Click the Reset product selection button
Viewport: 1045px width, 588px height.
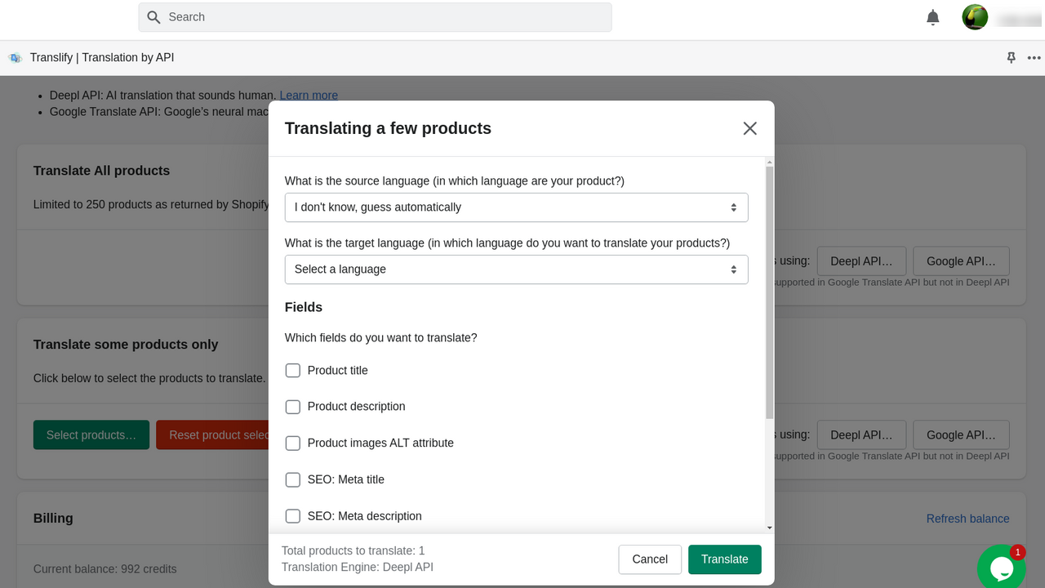pyautogui.click(x=212, y=435)
